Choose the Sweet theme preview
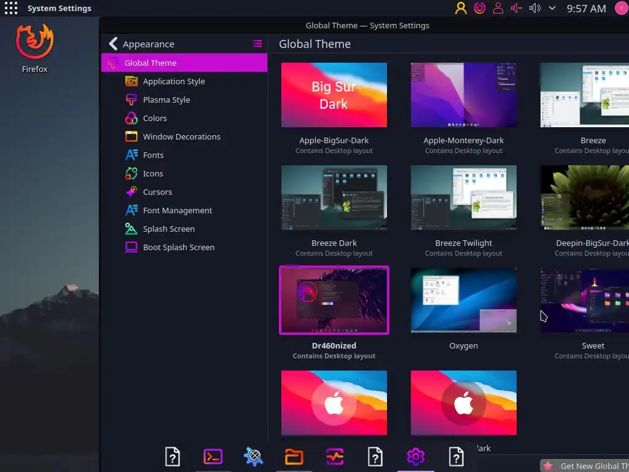Viewport: 629px width, 472px height. point(585,300)
